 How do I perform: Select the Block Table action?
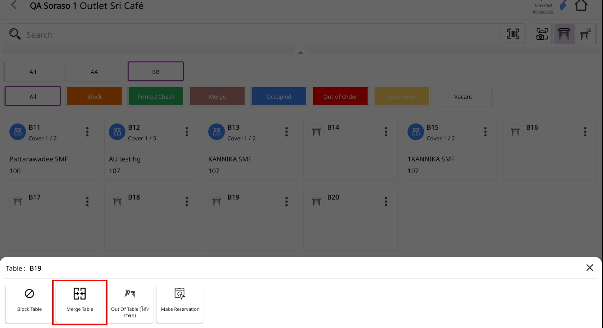pos(30,302)
